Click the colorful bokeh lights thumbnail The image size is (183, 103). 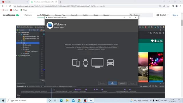(x=156, y=59)
